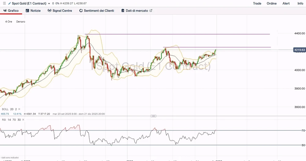Expand the Spot Gold instrument dropdown arrow
The width and height of the screenshot is (306, 161).
click(x=49, y=4)
